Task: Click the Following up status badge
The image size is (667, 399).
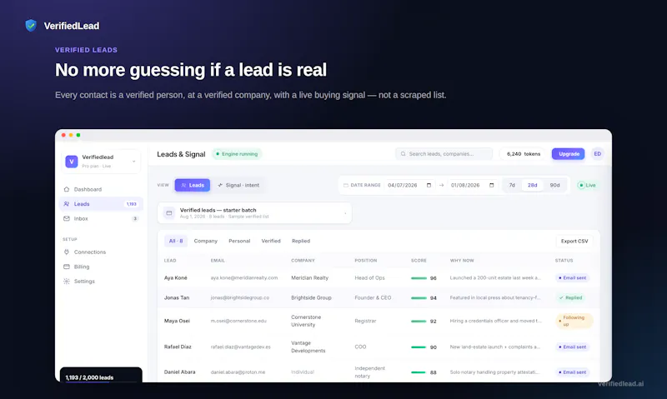Action: [x=574, y=321]
